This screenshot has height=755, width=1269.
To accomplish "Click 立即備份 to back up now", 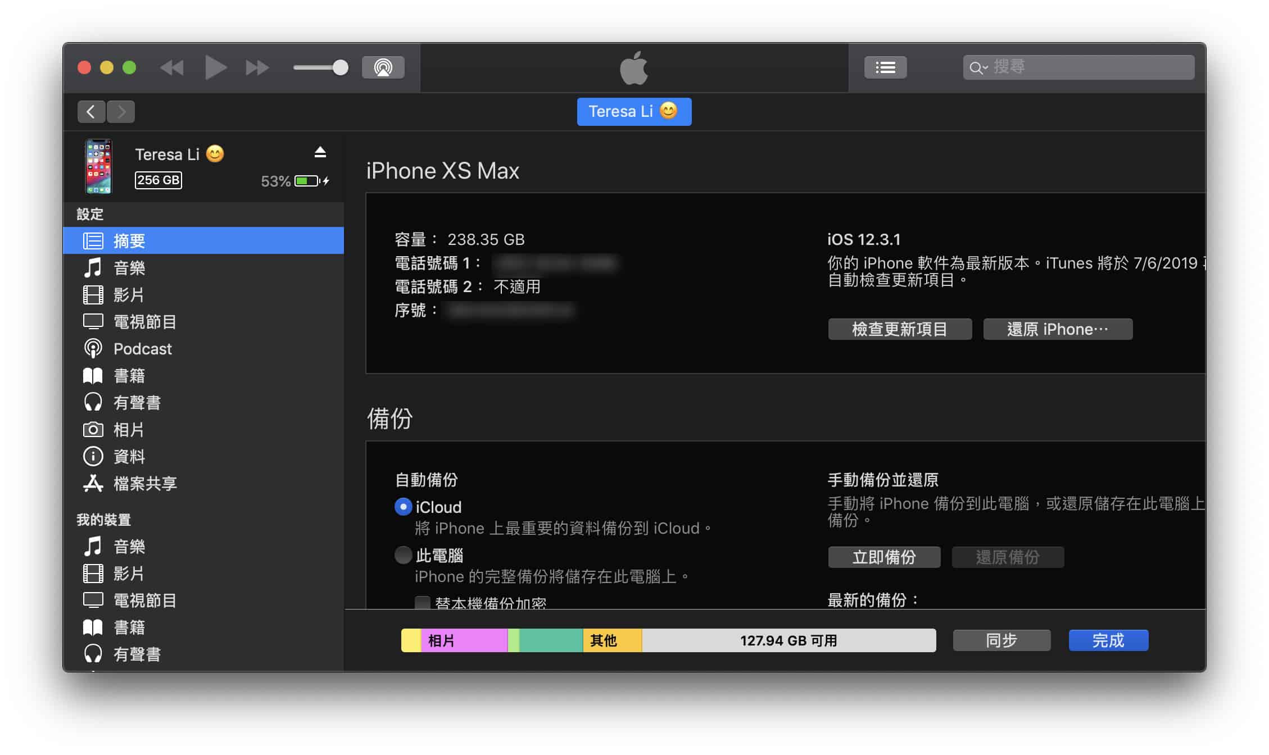I will [x=884, y=557].
